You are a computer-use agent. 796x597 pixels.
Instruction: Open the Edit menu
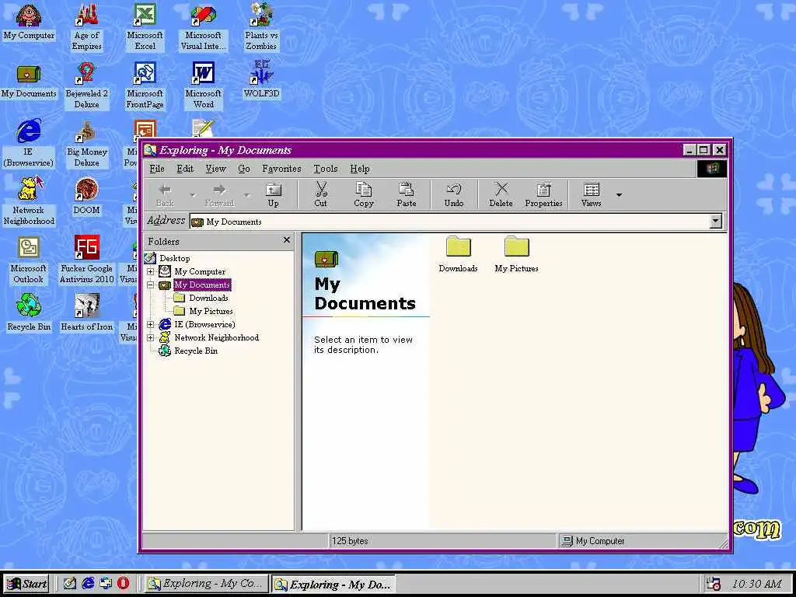[185, 169]
